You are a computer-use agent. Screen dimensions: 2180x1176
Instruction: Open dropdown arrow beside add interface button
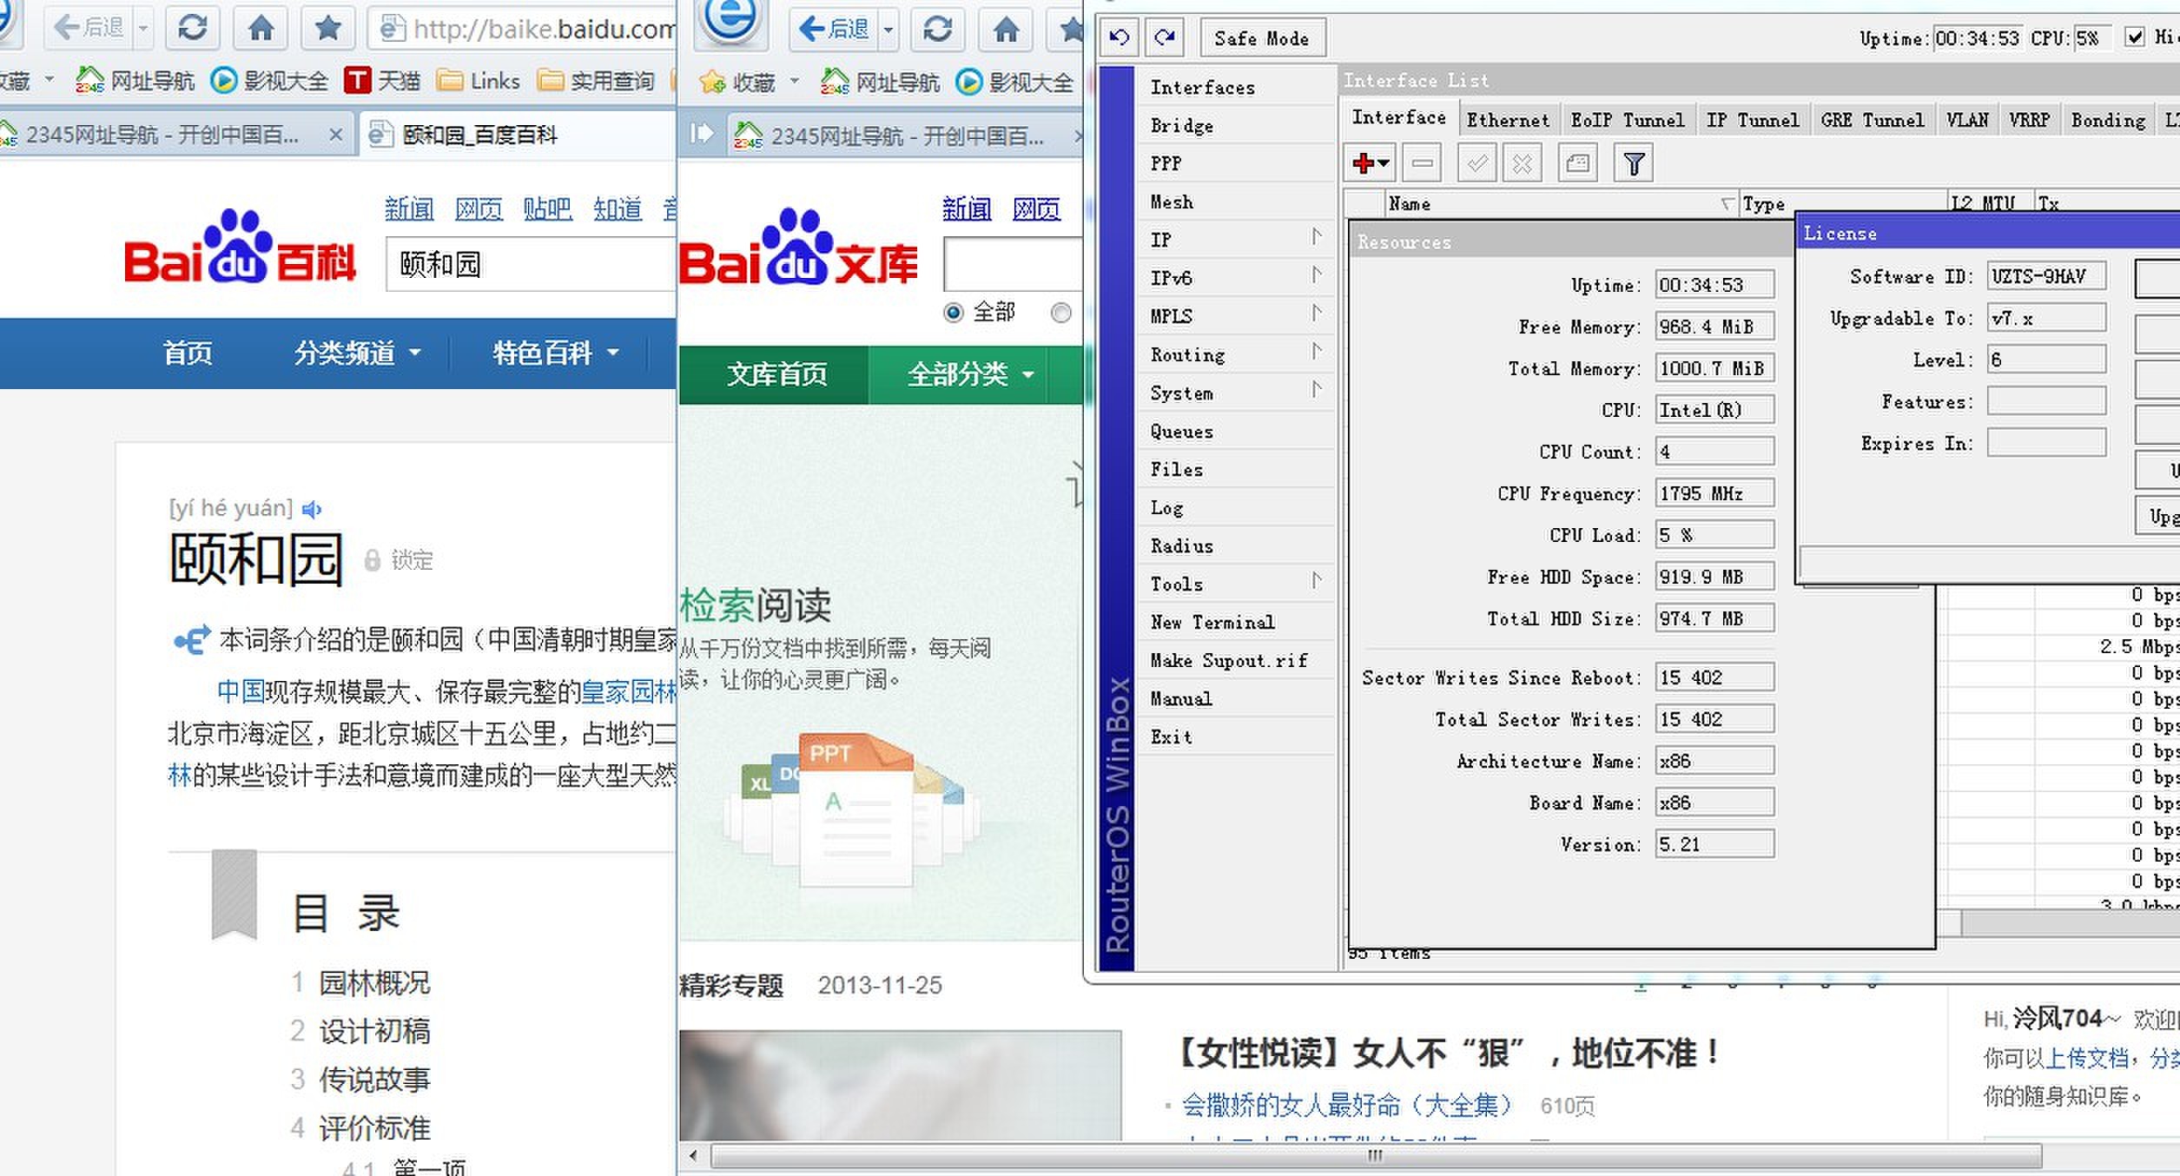coord(1384,163)
